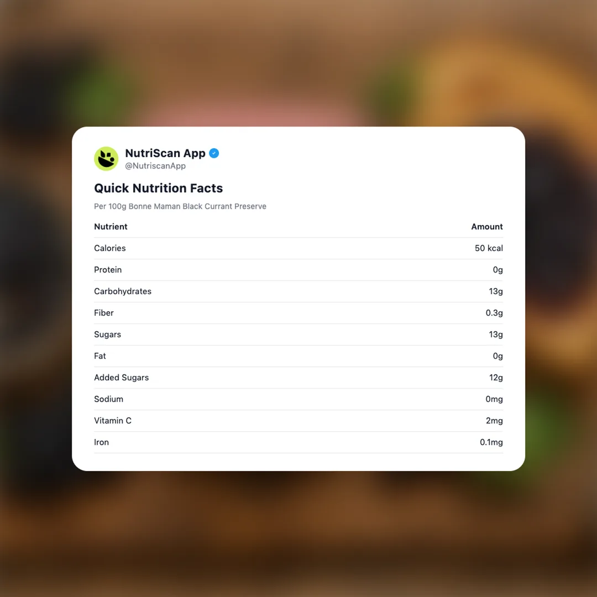The width and height of the screenshot is (597, 597).
Task: Click the NutriScan App avatar logo
Action: [106, 159]
